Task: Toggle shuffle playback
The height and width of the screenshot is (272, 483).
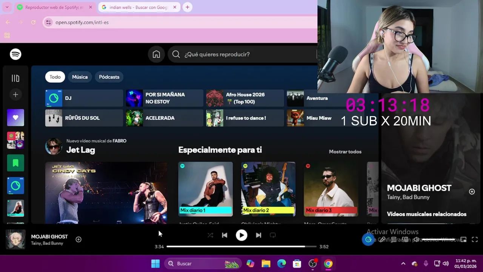Action: (210, 235)
